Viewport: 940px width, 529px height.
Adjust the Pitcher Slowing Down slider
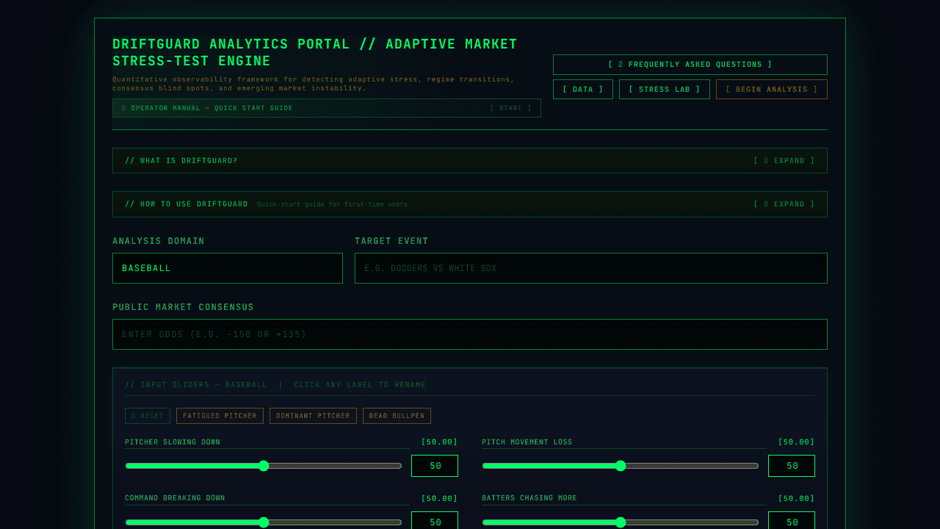[264, 466]
